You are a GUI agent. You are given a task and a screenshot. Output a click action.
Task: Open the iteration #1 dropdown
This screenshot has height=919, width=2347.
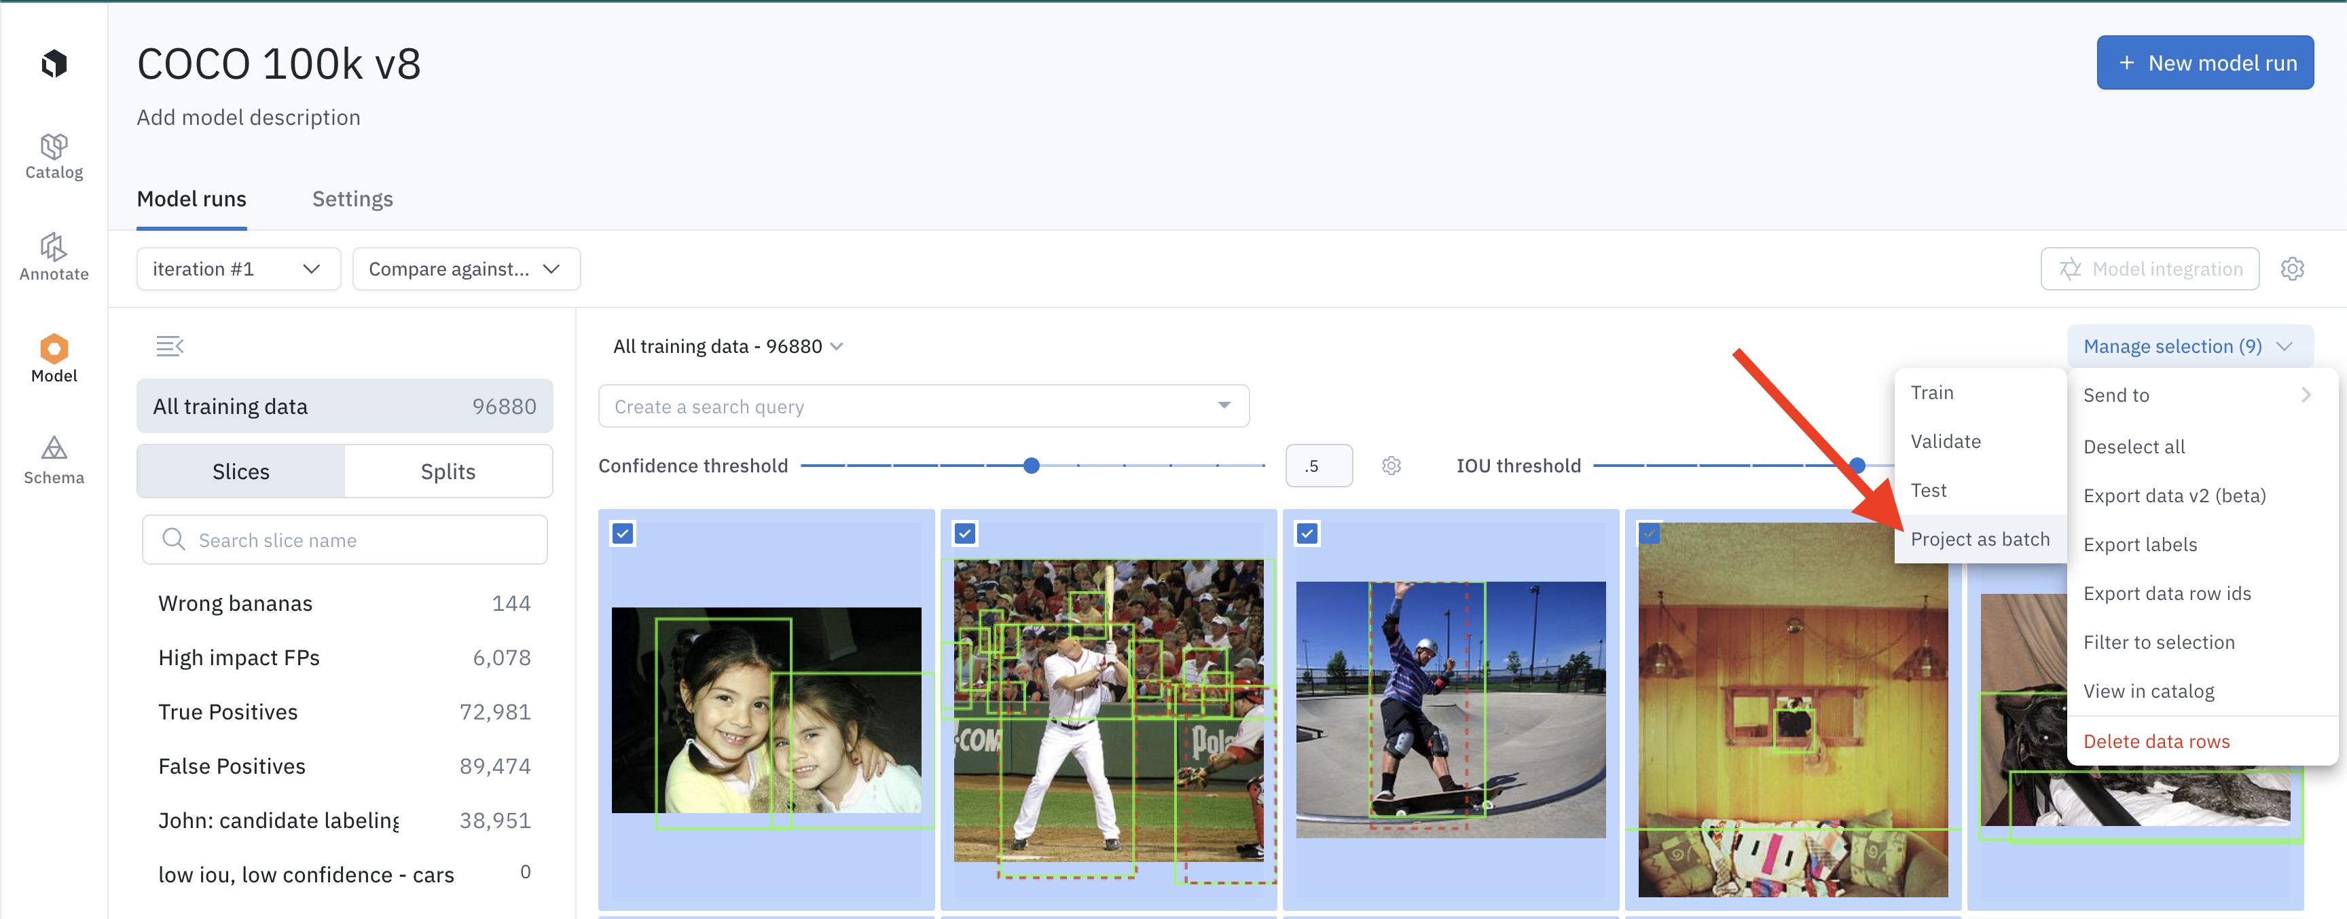[x=238, y=269]
